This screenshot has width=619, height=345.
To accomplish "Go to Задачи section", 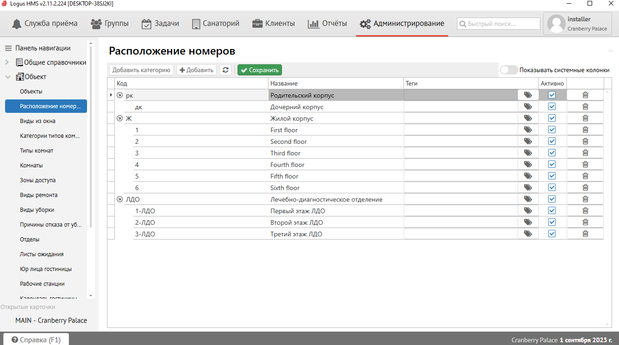I will tap(160, 24).
